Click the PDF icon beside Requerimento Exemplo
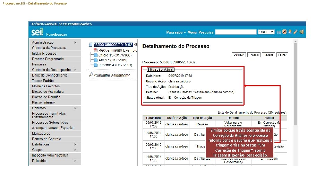Image resolution: width=333 pixels, height=187 pixels. click(96, 50)
